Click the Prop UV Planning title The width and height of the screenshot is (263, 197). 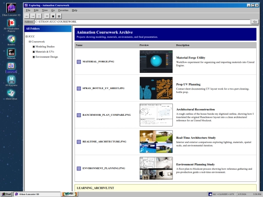[188, 84]
